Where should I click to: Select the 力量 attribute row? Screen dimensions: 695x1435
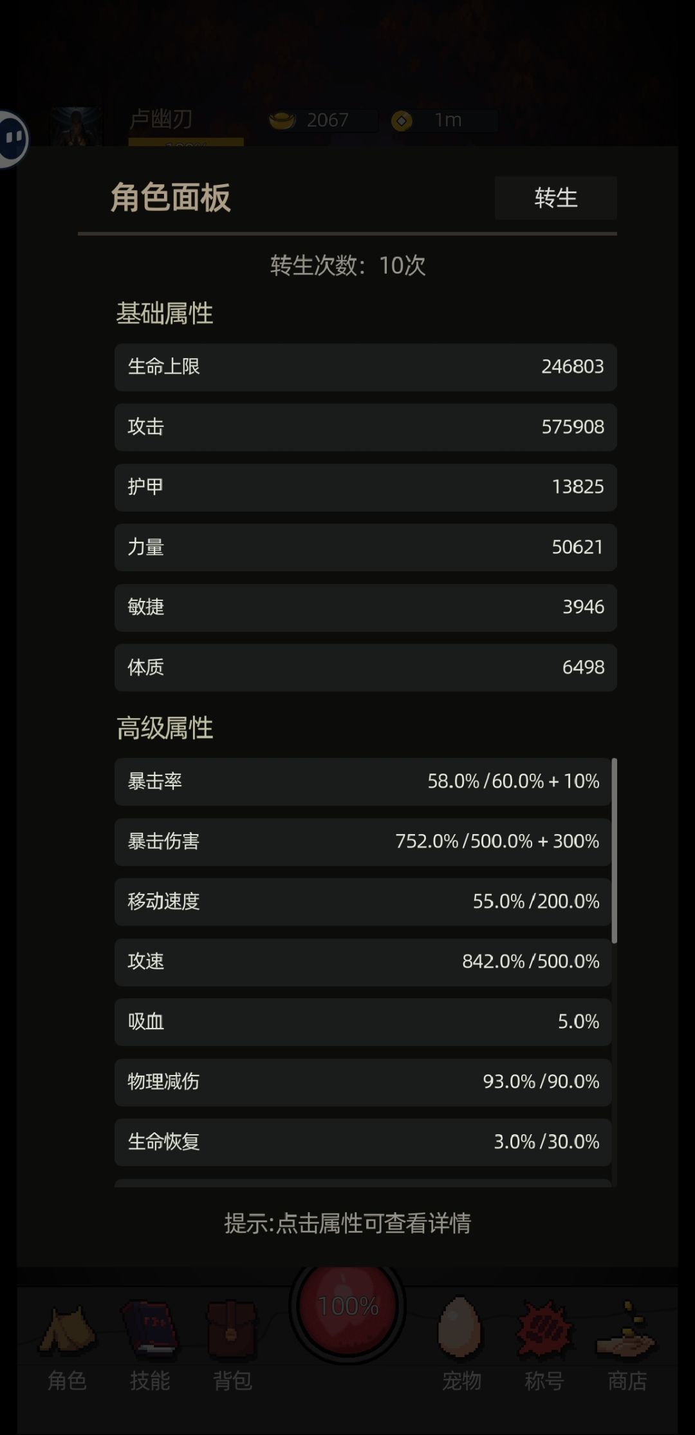366,547
